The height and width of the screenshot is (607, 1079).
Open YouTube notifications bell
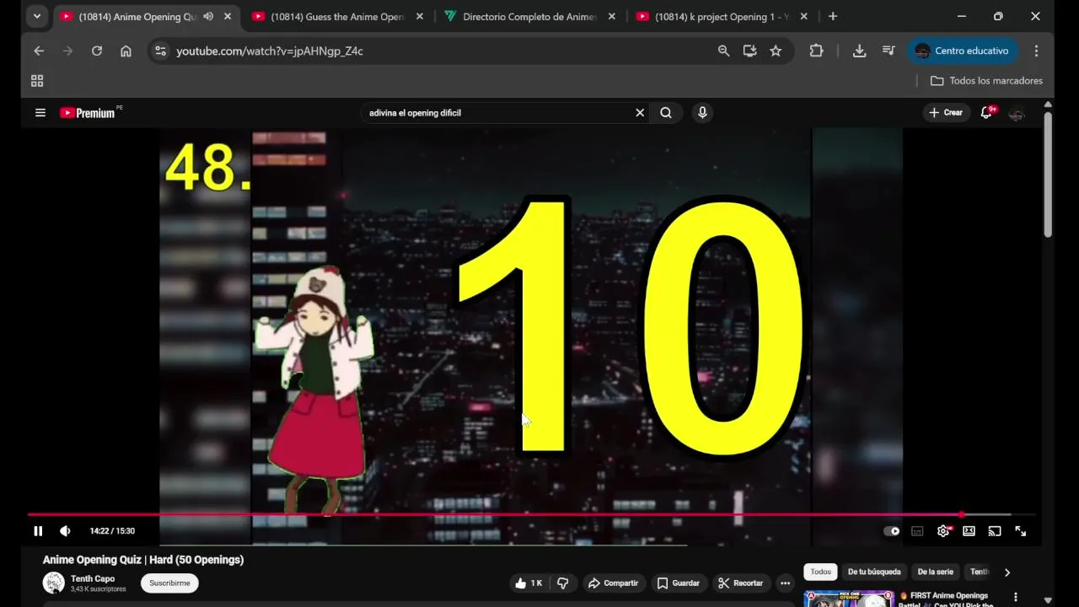pyautogui.click(x=986, y=113)
